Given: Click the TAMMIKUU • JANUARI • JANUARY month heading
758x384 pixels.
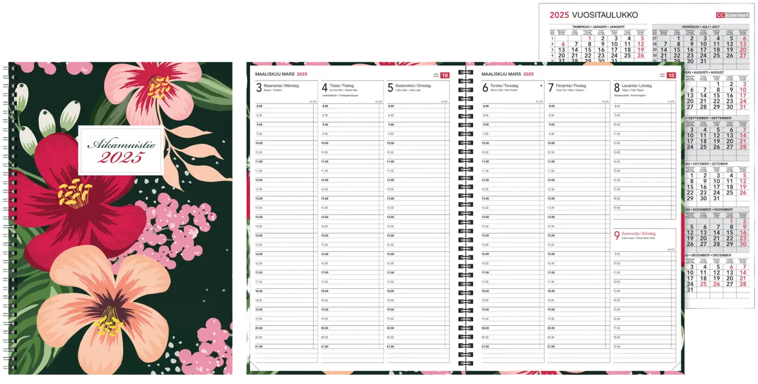Looking at the screenshot, I should [x=599, y=27].
